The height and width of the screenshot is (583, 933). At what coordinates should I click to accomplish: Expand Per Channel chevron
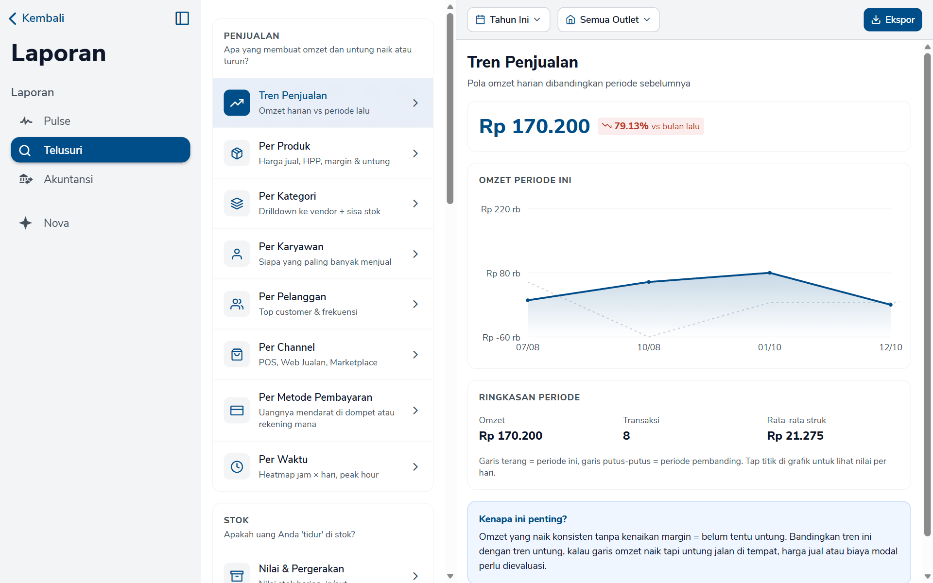[415, 355]
